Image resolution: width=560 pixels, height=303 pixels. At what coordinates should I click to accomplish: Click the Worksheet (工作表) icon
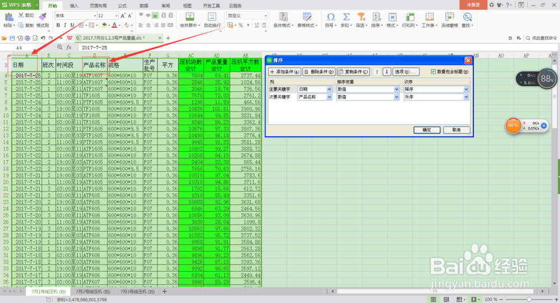tap(430, 17)
